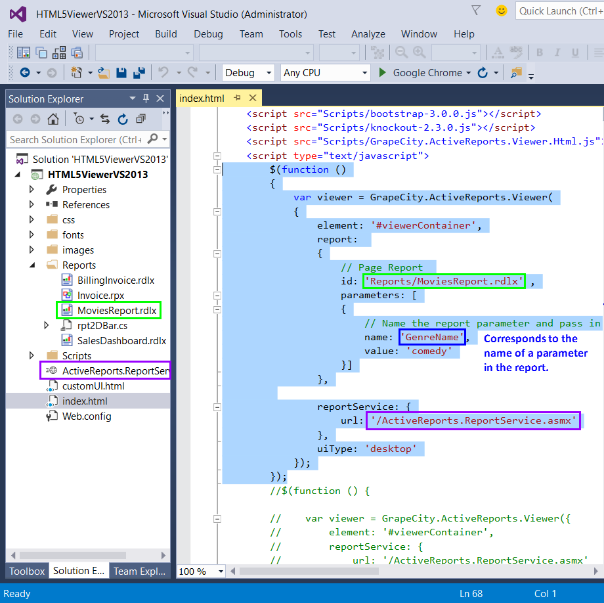Click the Solution Explorer Home icon
The width and height of the screenshot is (604, 603).
[53, 119]
